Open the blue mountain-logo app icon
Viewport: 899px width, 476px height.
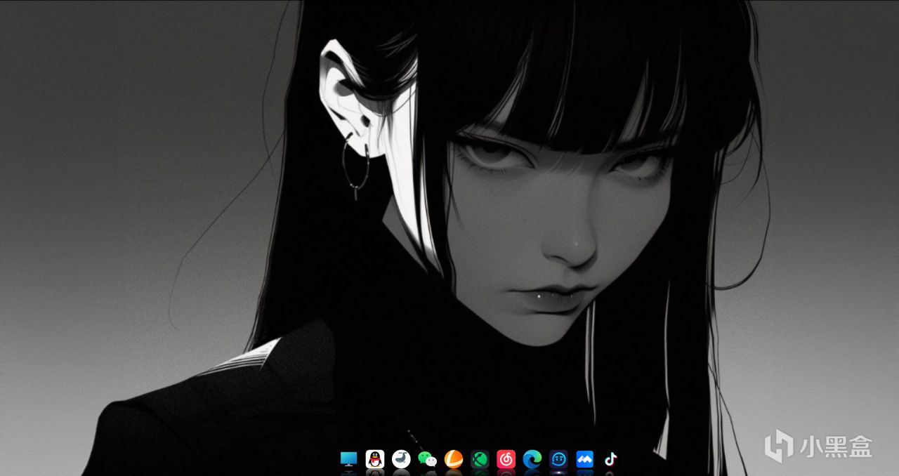(584, 459)
